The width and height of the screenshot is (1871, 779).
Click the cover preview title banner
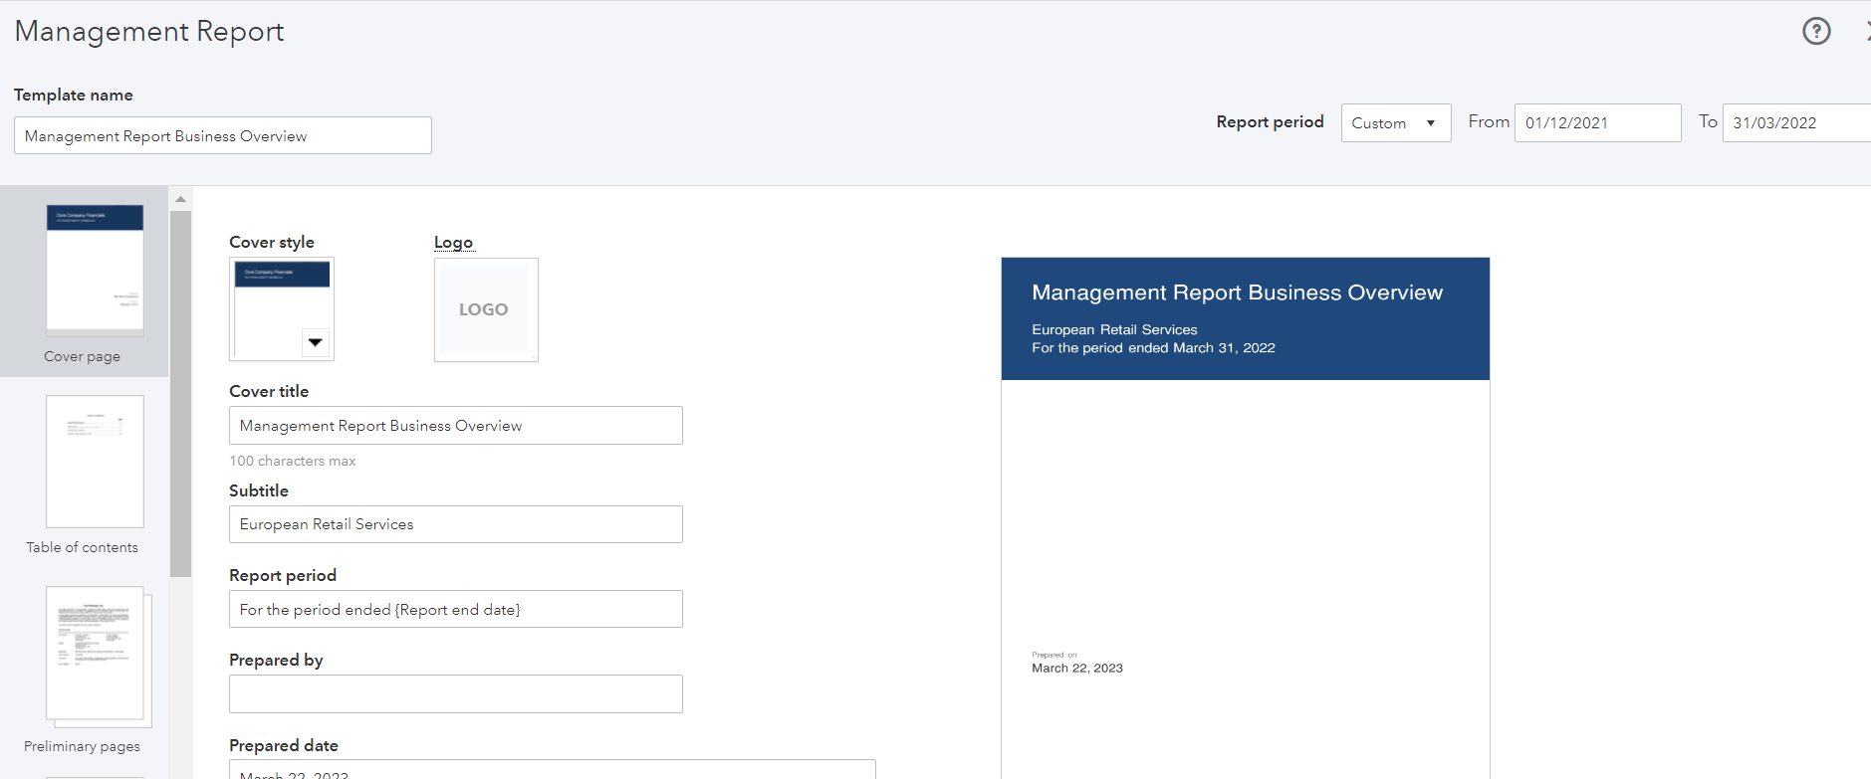pos(1245,318)
